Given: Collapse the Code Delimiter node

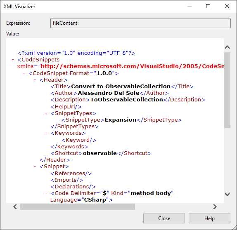Looking at the screenshot, I should coord(46,193).
